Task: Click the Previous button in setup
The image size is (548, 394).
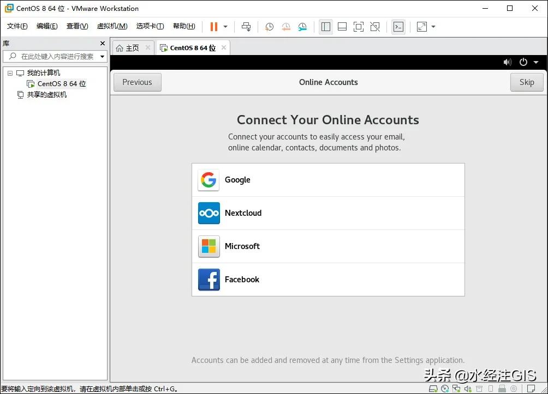Action: click(x=138, y=82)
